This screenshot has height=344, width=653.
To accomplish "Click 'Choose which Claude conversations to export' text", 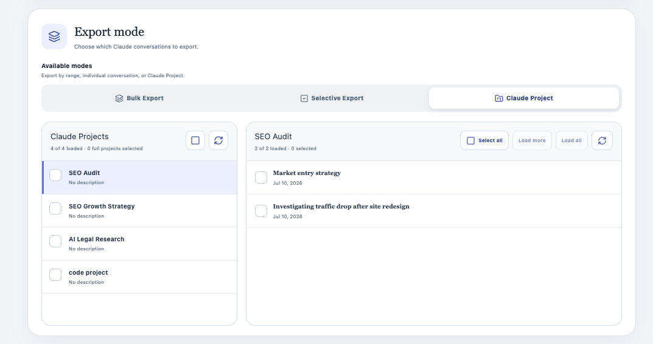I will tap(136, 47).
